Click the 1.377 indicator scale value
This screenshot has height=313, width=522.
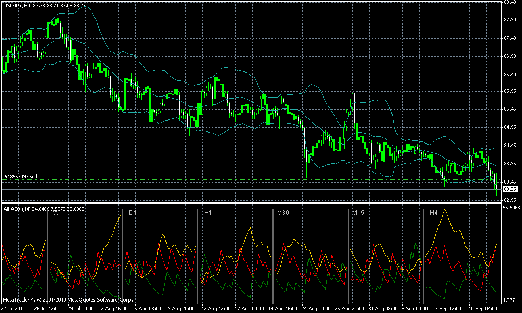click(x=509, y=300)
